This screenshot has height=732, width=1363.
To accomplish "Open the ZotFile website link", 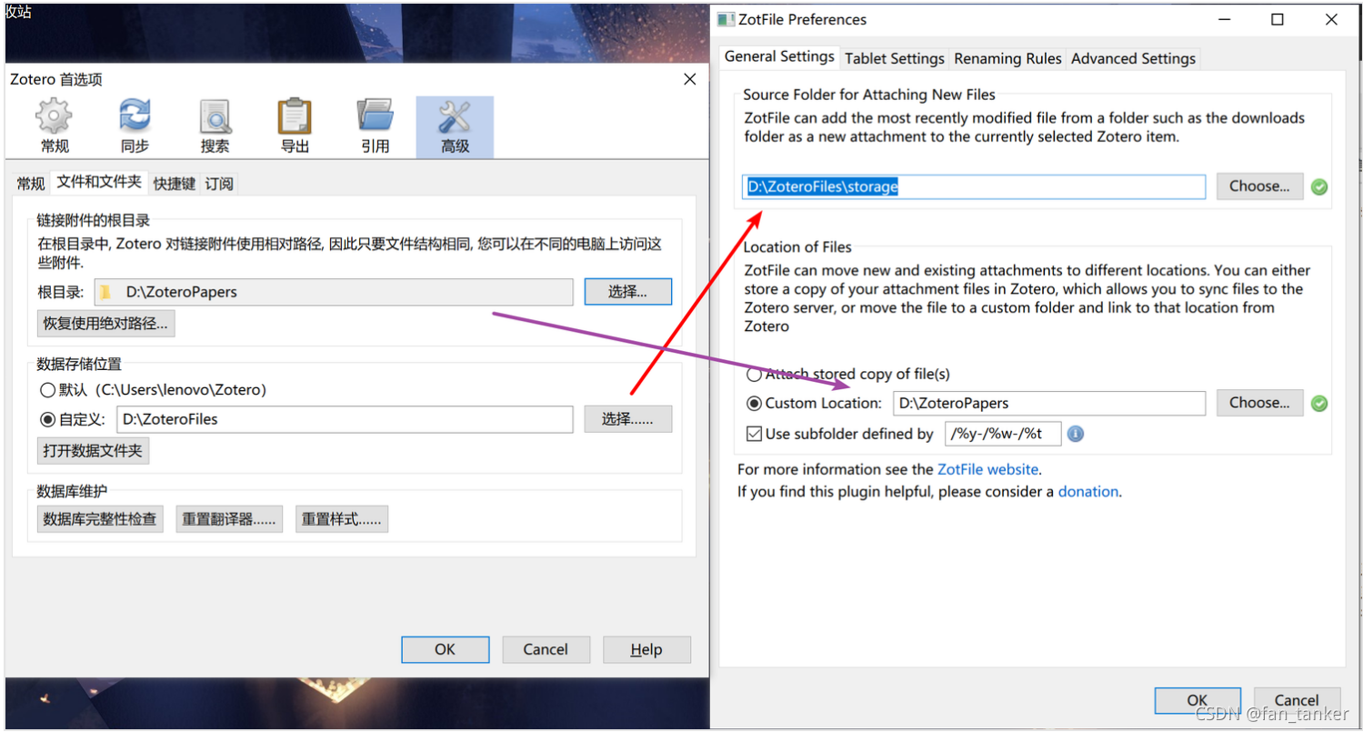I will (987, 469).
